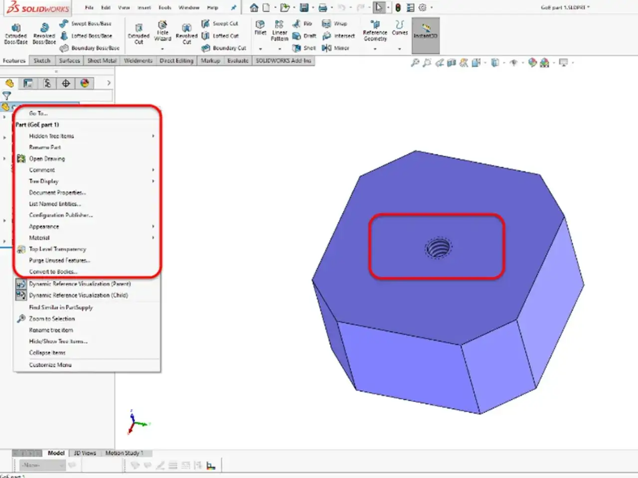Choose the Swept Boss/Base tool

click(x=86, y=23)
